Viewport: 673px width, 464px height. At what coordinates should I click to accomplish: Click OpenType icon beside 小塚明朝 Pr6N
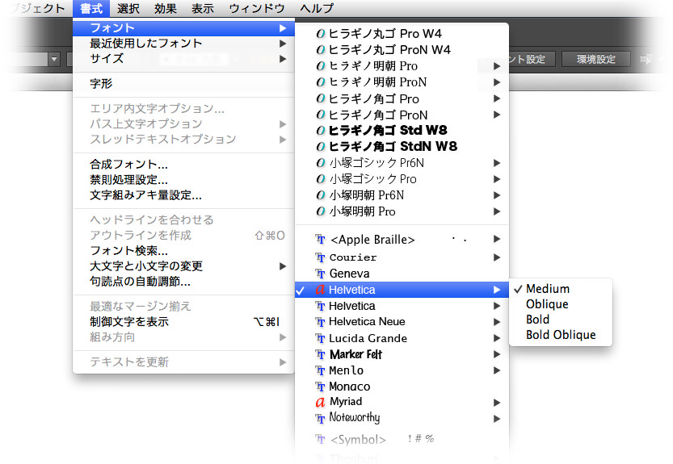320,195
